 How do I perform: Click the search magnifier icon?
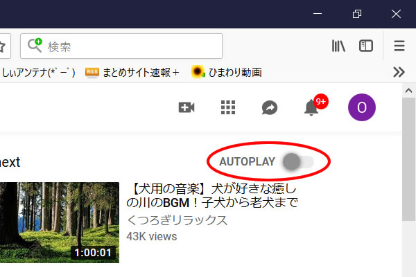[35, 46]
